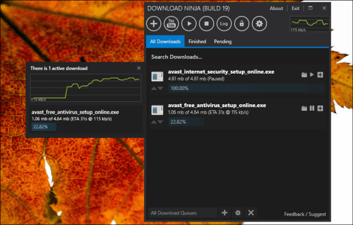The height and width of the screenshot is (225, 353).
Task: Click the 22.82% progress bar in popup
Action: tap(44, 127)
